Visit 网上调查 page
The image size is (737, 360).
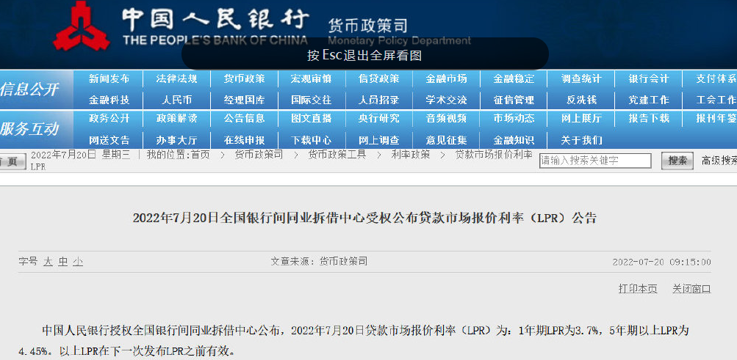click(x=379, y=140)
